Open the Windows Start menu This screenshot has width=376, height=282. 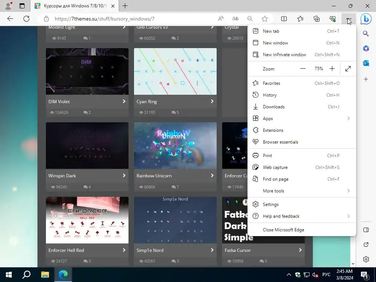[x=9, y=275]
